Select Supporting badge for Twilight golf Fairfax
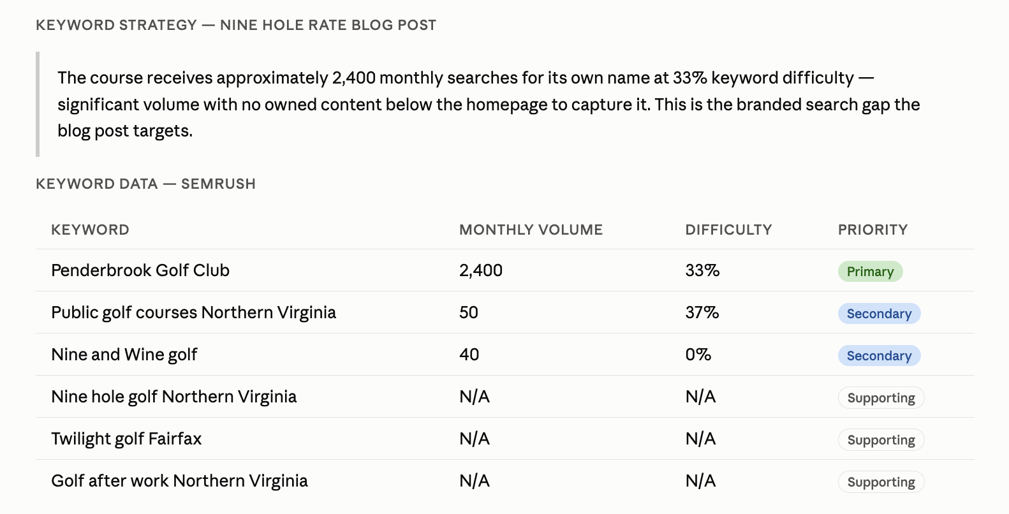1009x514 pixels. coord(881,439)
